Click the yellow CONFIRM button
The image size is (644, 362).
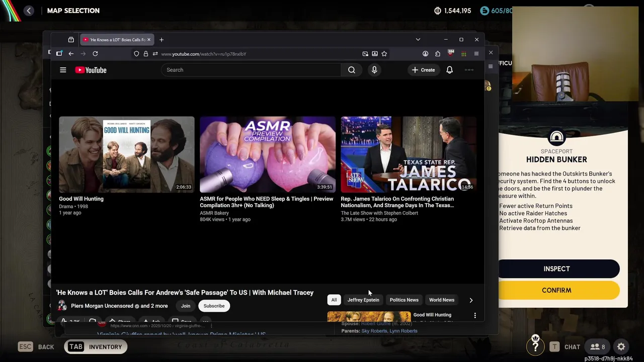click(556, 290)
